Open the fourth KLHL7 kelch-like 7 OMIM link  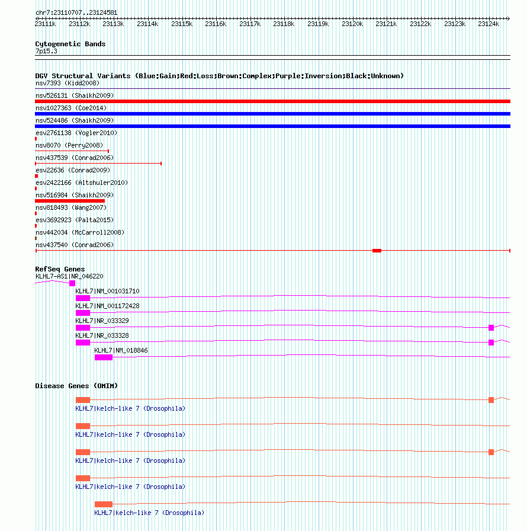(130, 487)
